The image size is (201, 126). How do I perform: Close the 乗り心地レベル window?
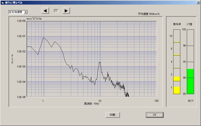[198, 3]
